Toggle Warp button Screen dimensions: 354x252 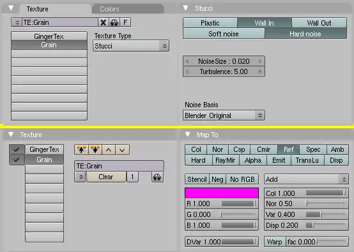(x=275, y=242)
